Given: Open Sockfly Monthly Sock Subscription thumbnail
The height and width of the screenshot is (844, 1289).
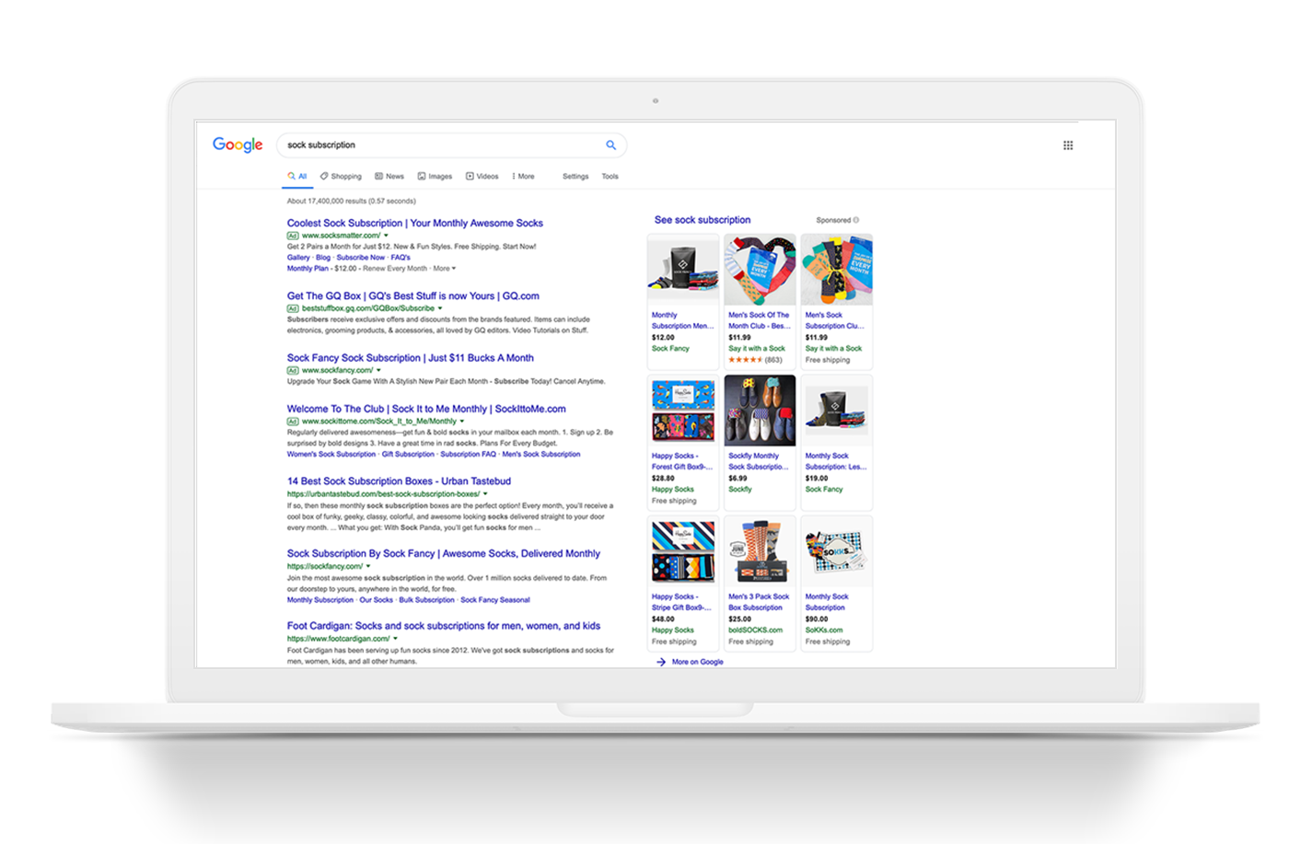Looking at the screenshot, I should [x=760, y=410].
